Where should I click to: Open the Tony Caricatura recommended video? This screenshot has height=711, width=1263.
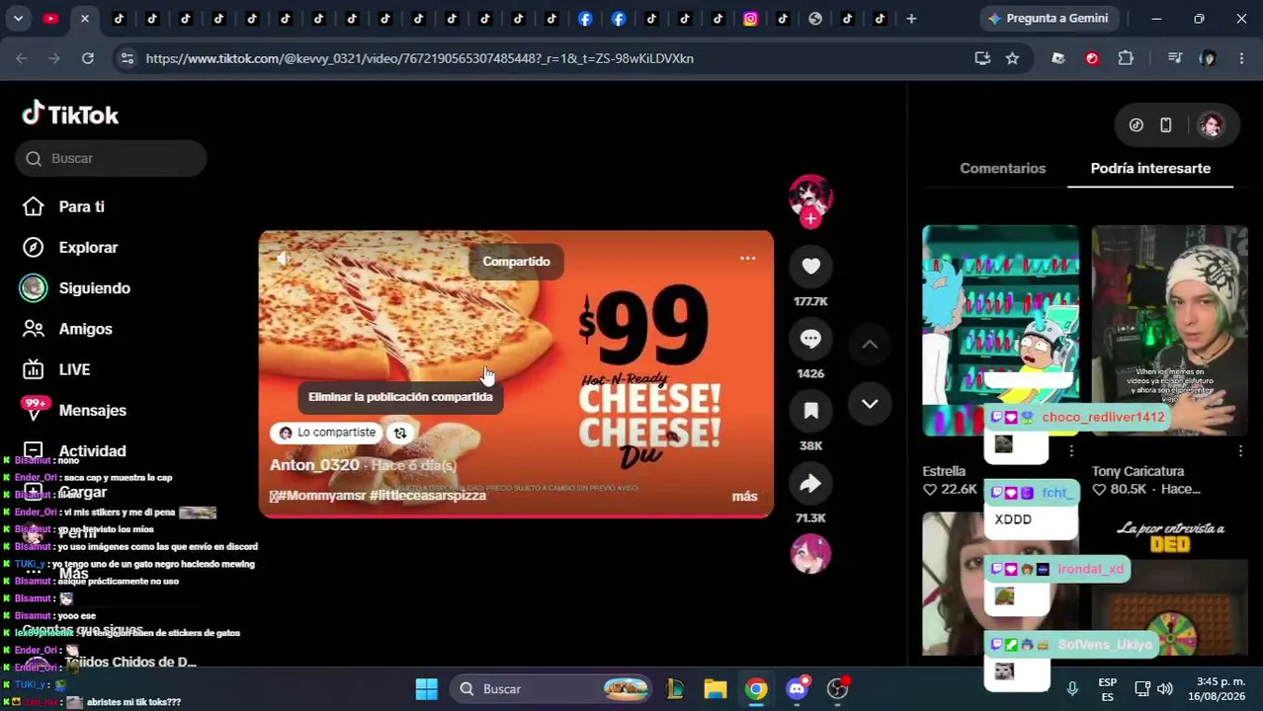[x=1170, y=330]
